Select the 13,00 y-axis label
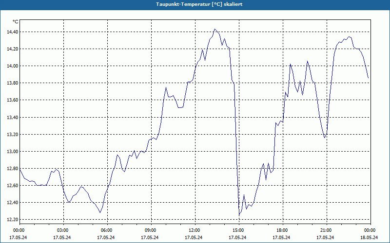Viewport: 390px width, 243px height. click(12, 152)
